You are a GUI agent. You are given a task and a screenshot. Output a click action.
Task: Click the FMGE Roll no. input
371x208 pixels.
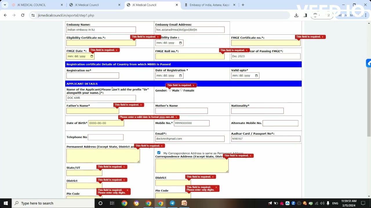pos(190,56)
